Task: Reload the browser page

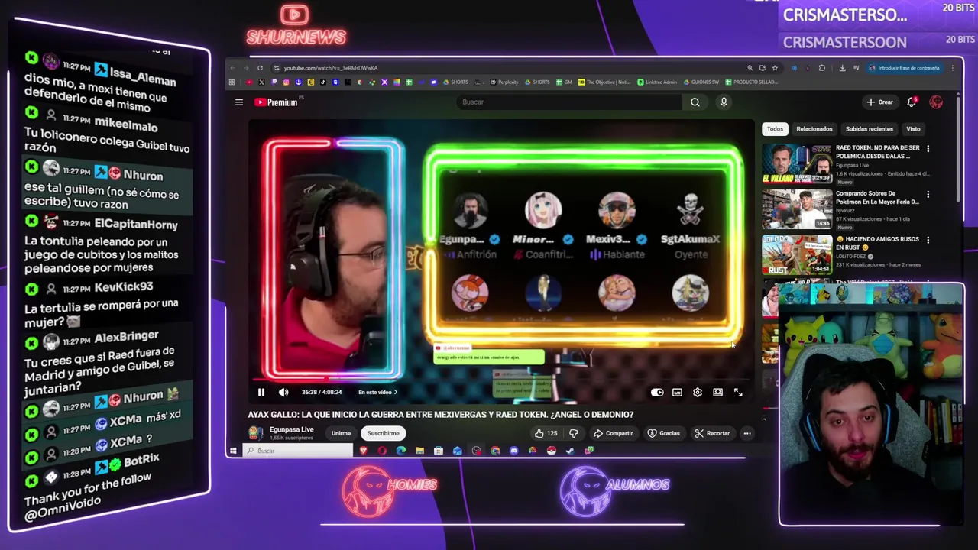Action: tap(260, 68)
